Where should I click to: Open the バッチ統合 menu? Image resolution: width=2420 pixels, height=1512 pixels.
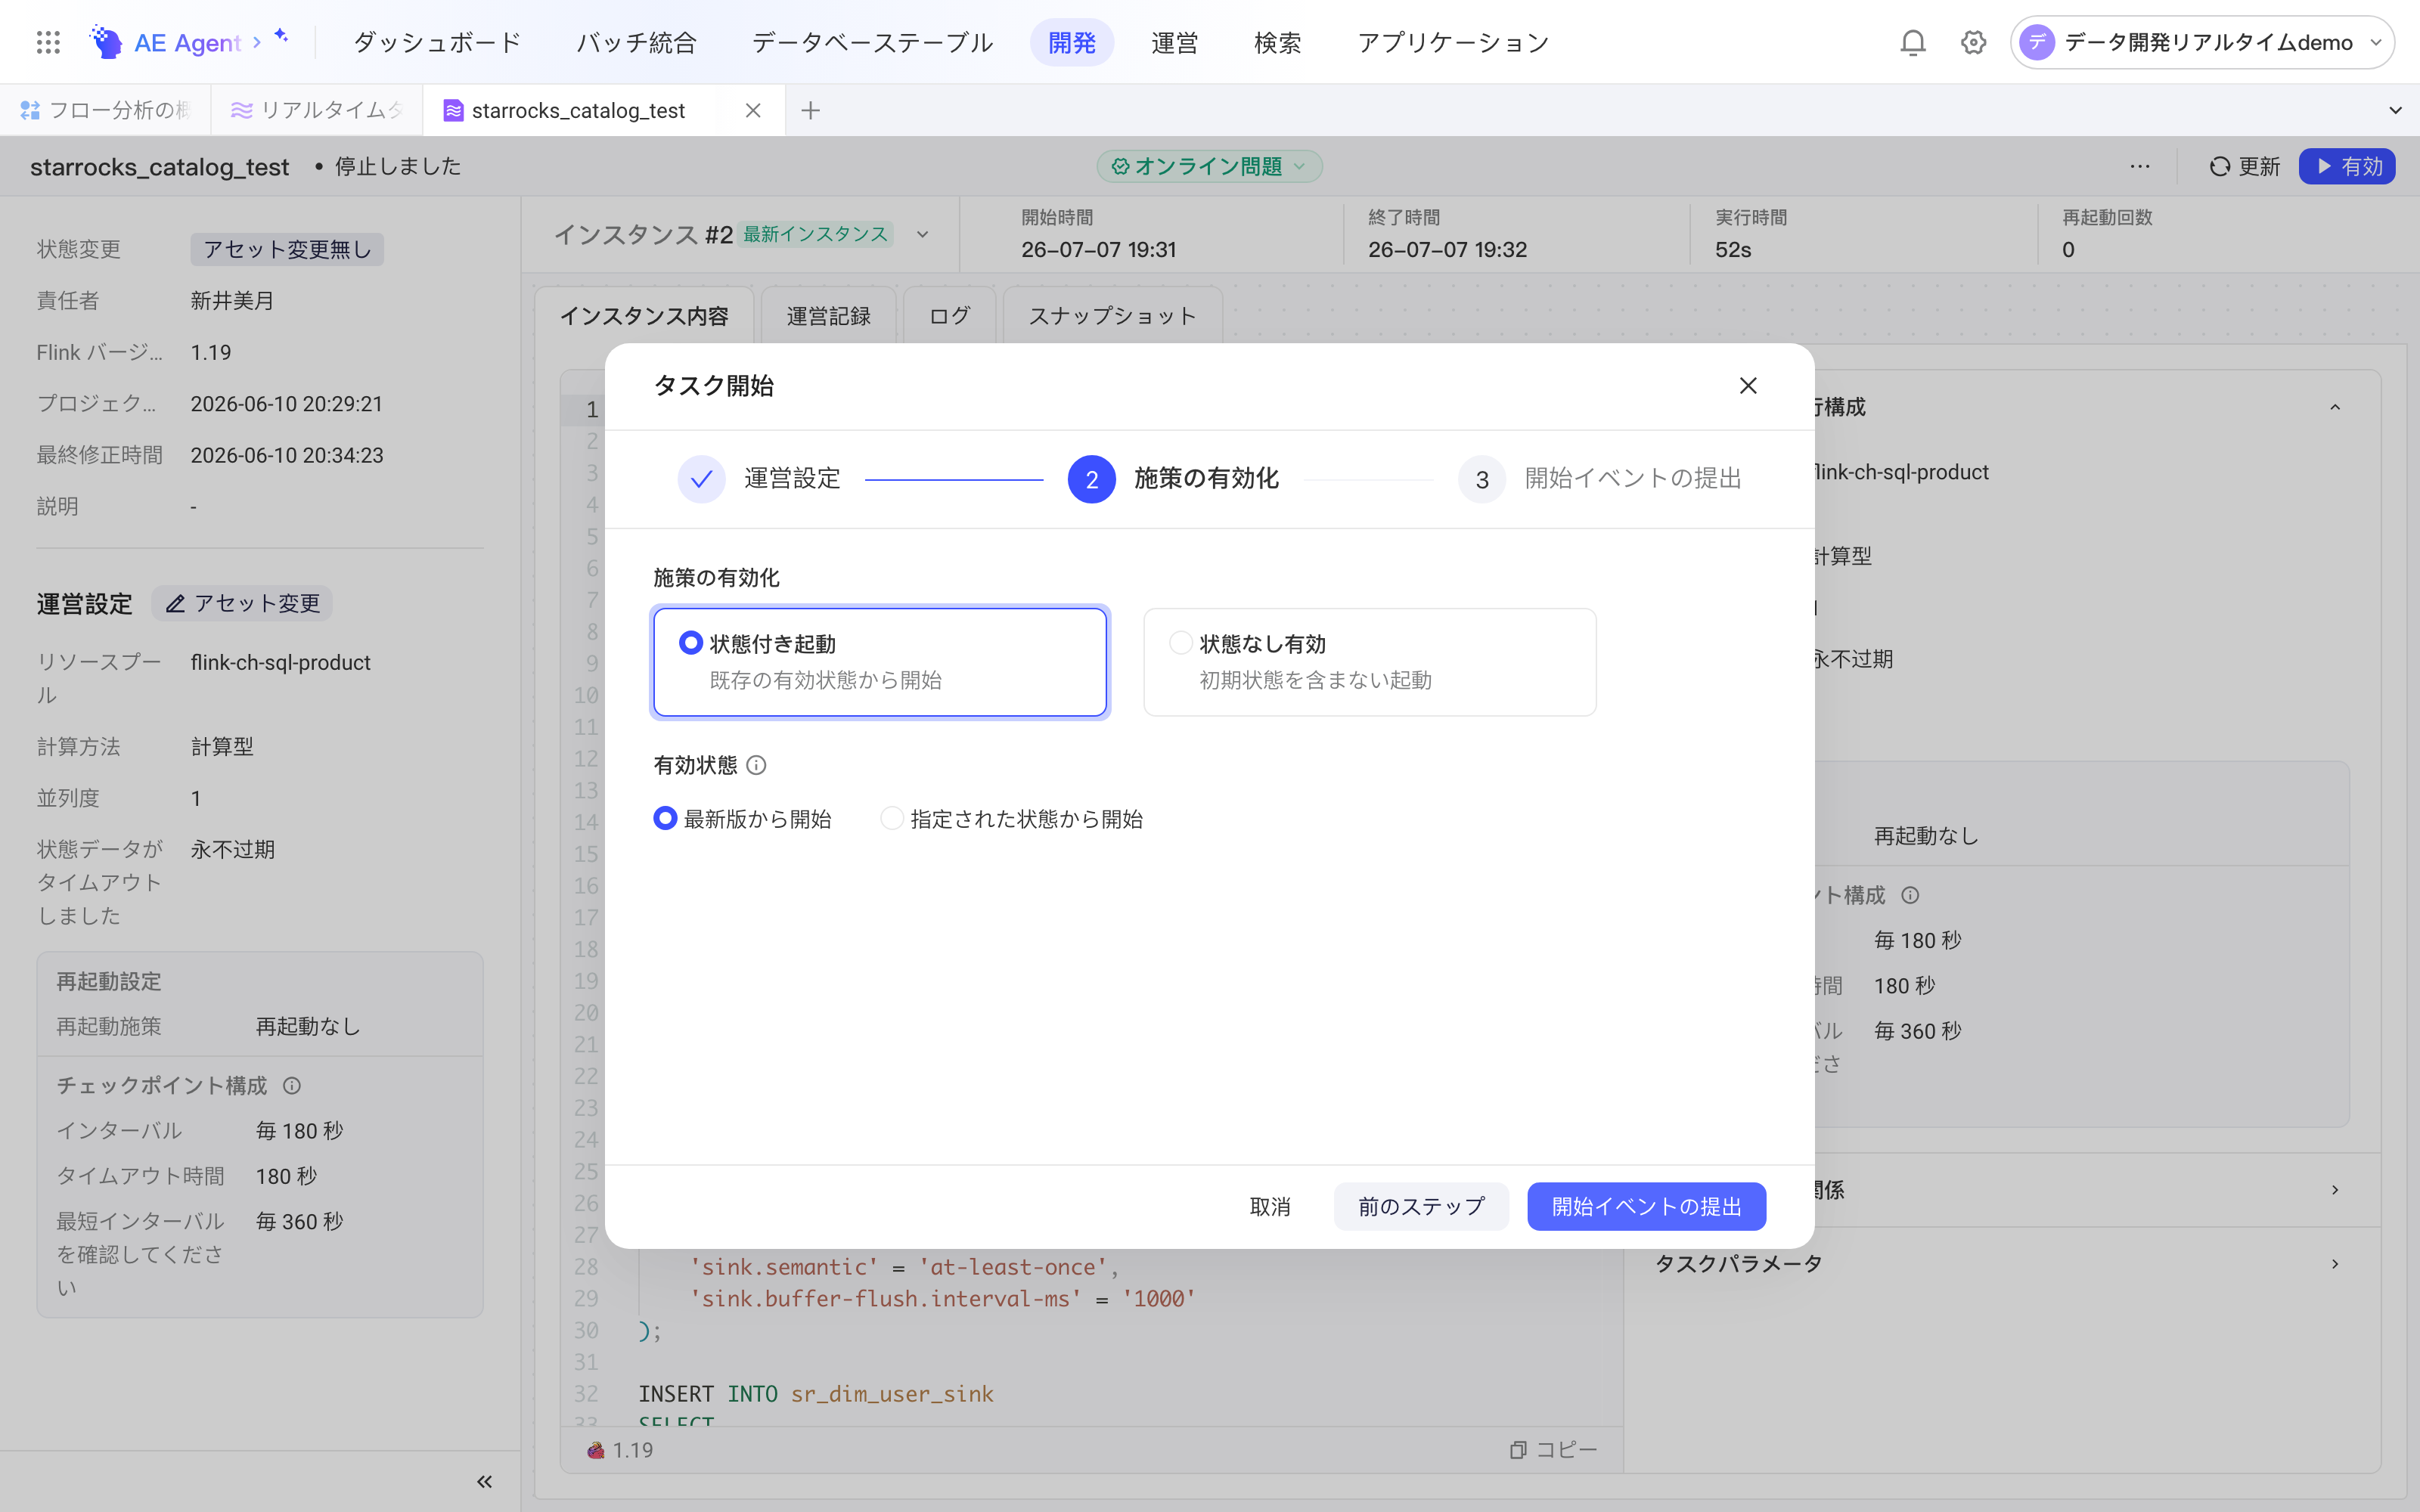click(x=636, y=42)
